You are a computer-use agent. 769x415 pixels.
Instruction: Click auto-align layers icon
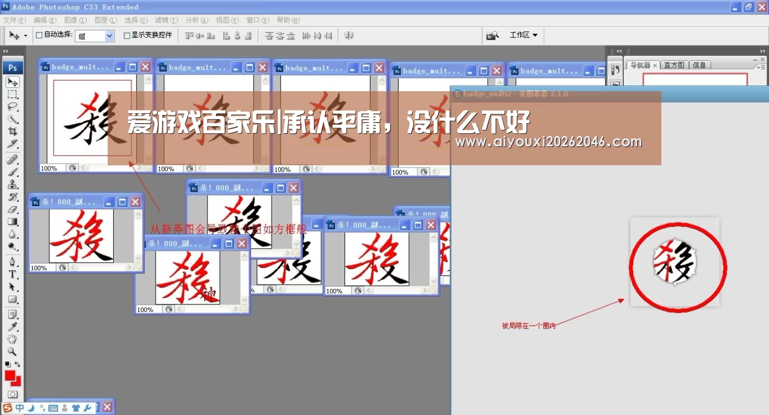click(x=349, y=35)
